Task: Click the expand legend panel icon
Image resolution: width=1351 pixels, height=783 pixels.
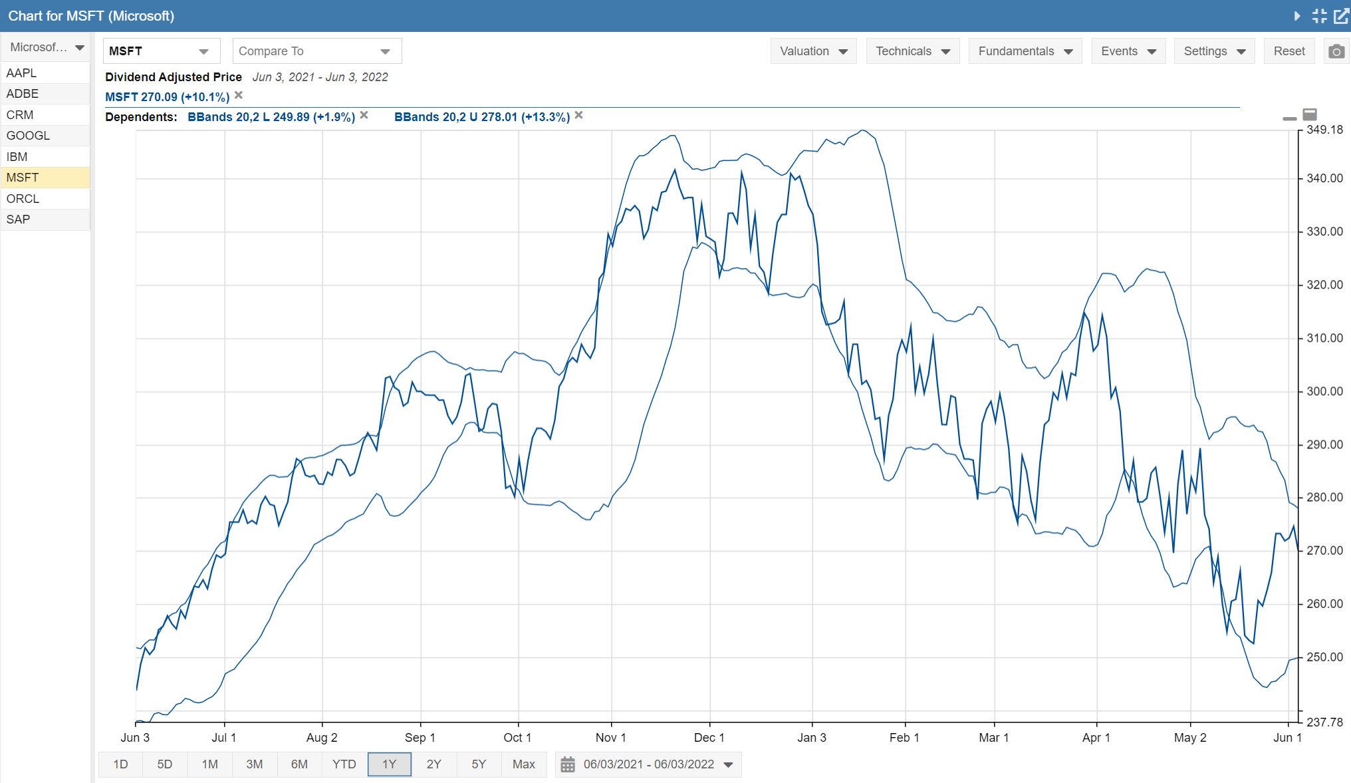Action: pyautogui.click(x=1310, y=114)
